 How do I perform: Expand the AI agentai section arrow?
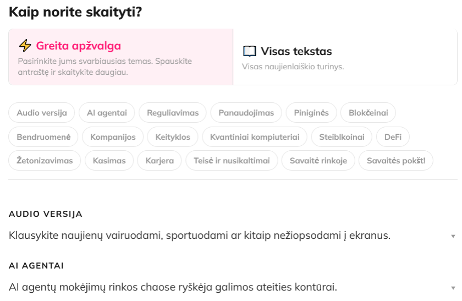[453, 288]
